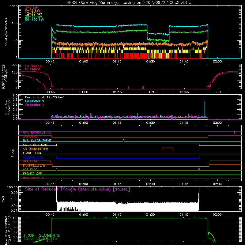Click the counts/s/detector axis label
This screenshot has height=245, width=245.
pos(6,32)
